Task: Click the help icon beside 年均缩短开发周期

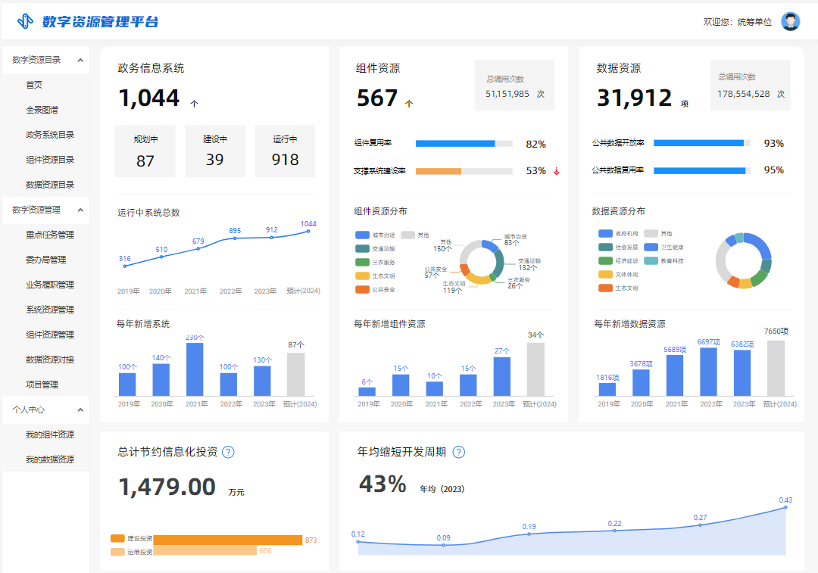Action: tap(458, 452)
